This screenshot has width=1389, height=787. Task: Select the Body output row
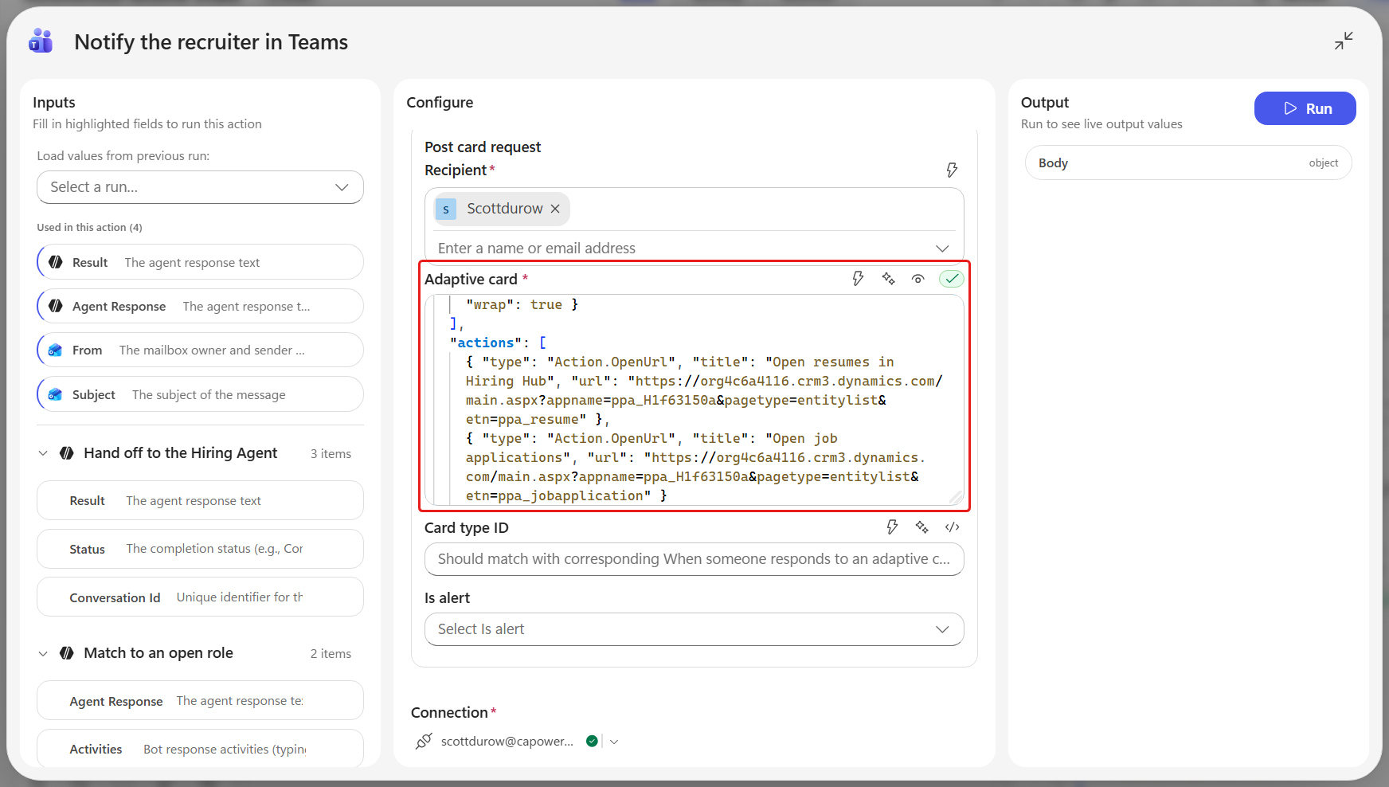pos(1188,162)
